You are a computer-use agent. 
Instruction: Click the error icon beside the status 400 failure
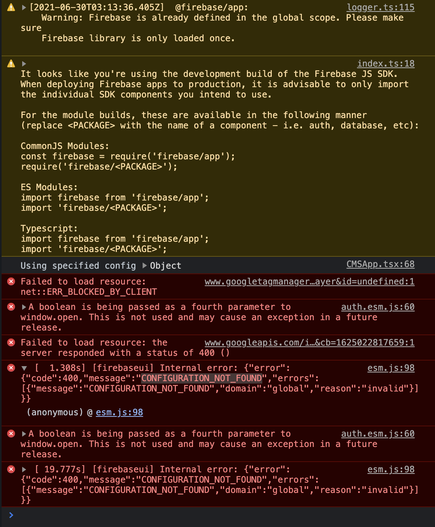[x=11, y=342]
